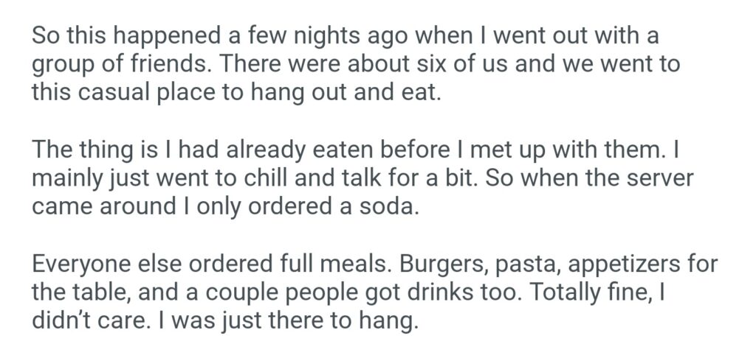The width and height of the screenshot is (756, 361).
Task: Click the word "mainly" in second paragraph
Action: (65, 179)
